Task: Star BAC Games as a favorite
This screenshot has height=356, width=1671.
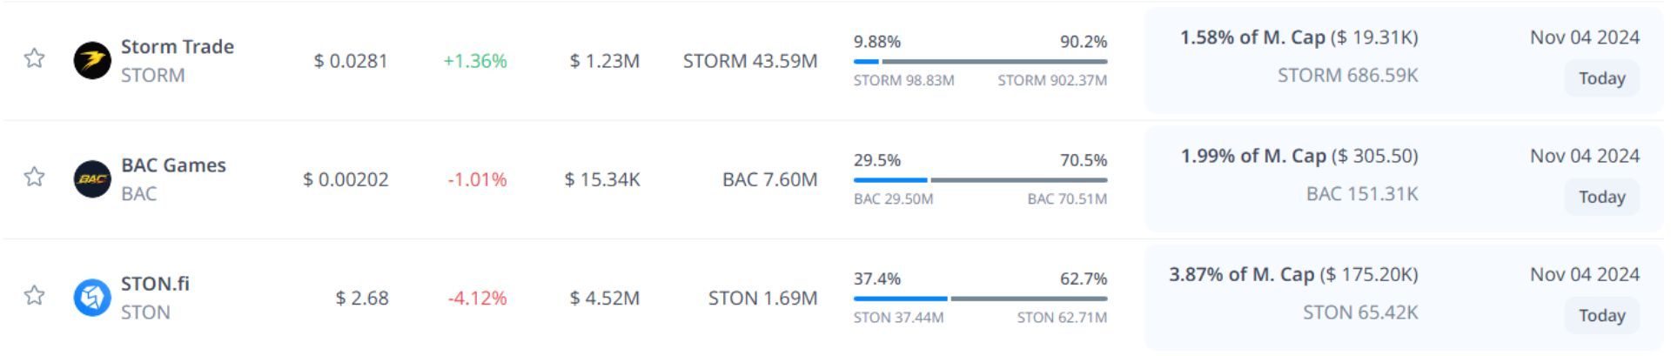Action: (x=34, y=177)
